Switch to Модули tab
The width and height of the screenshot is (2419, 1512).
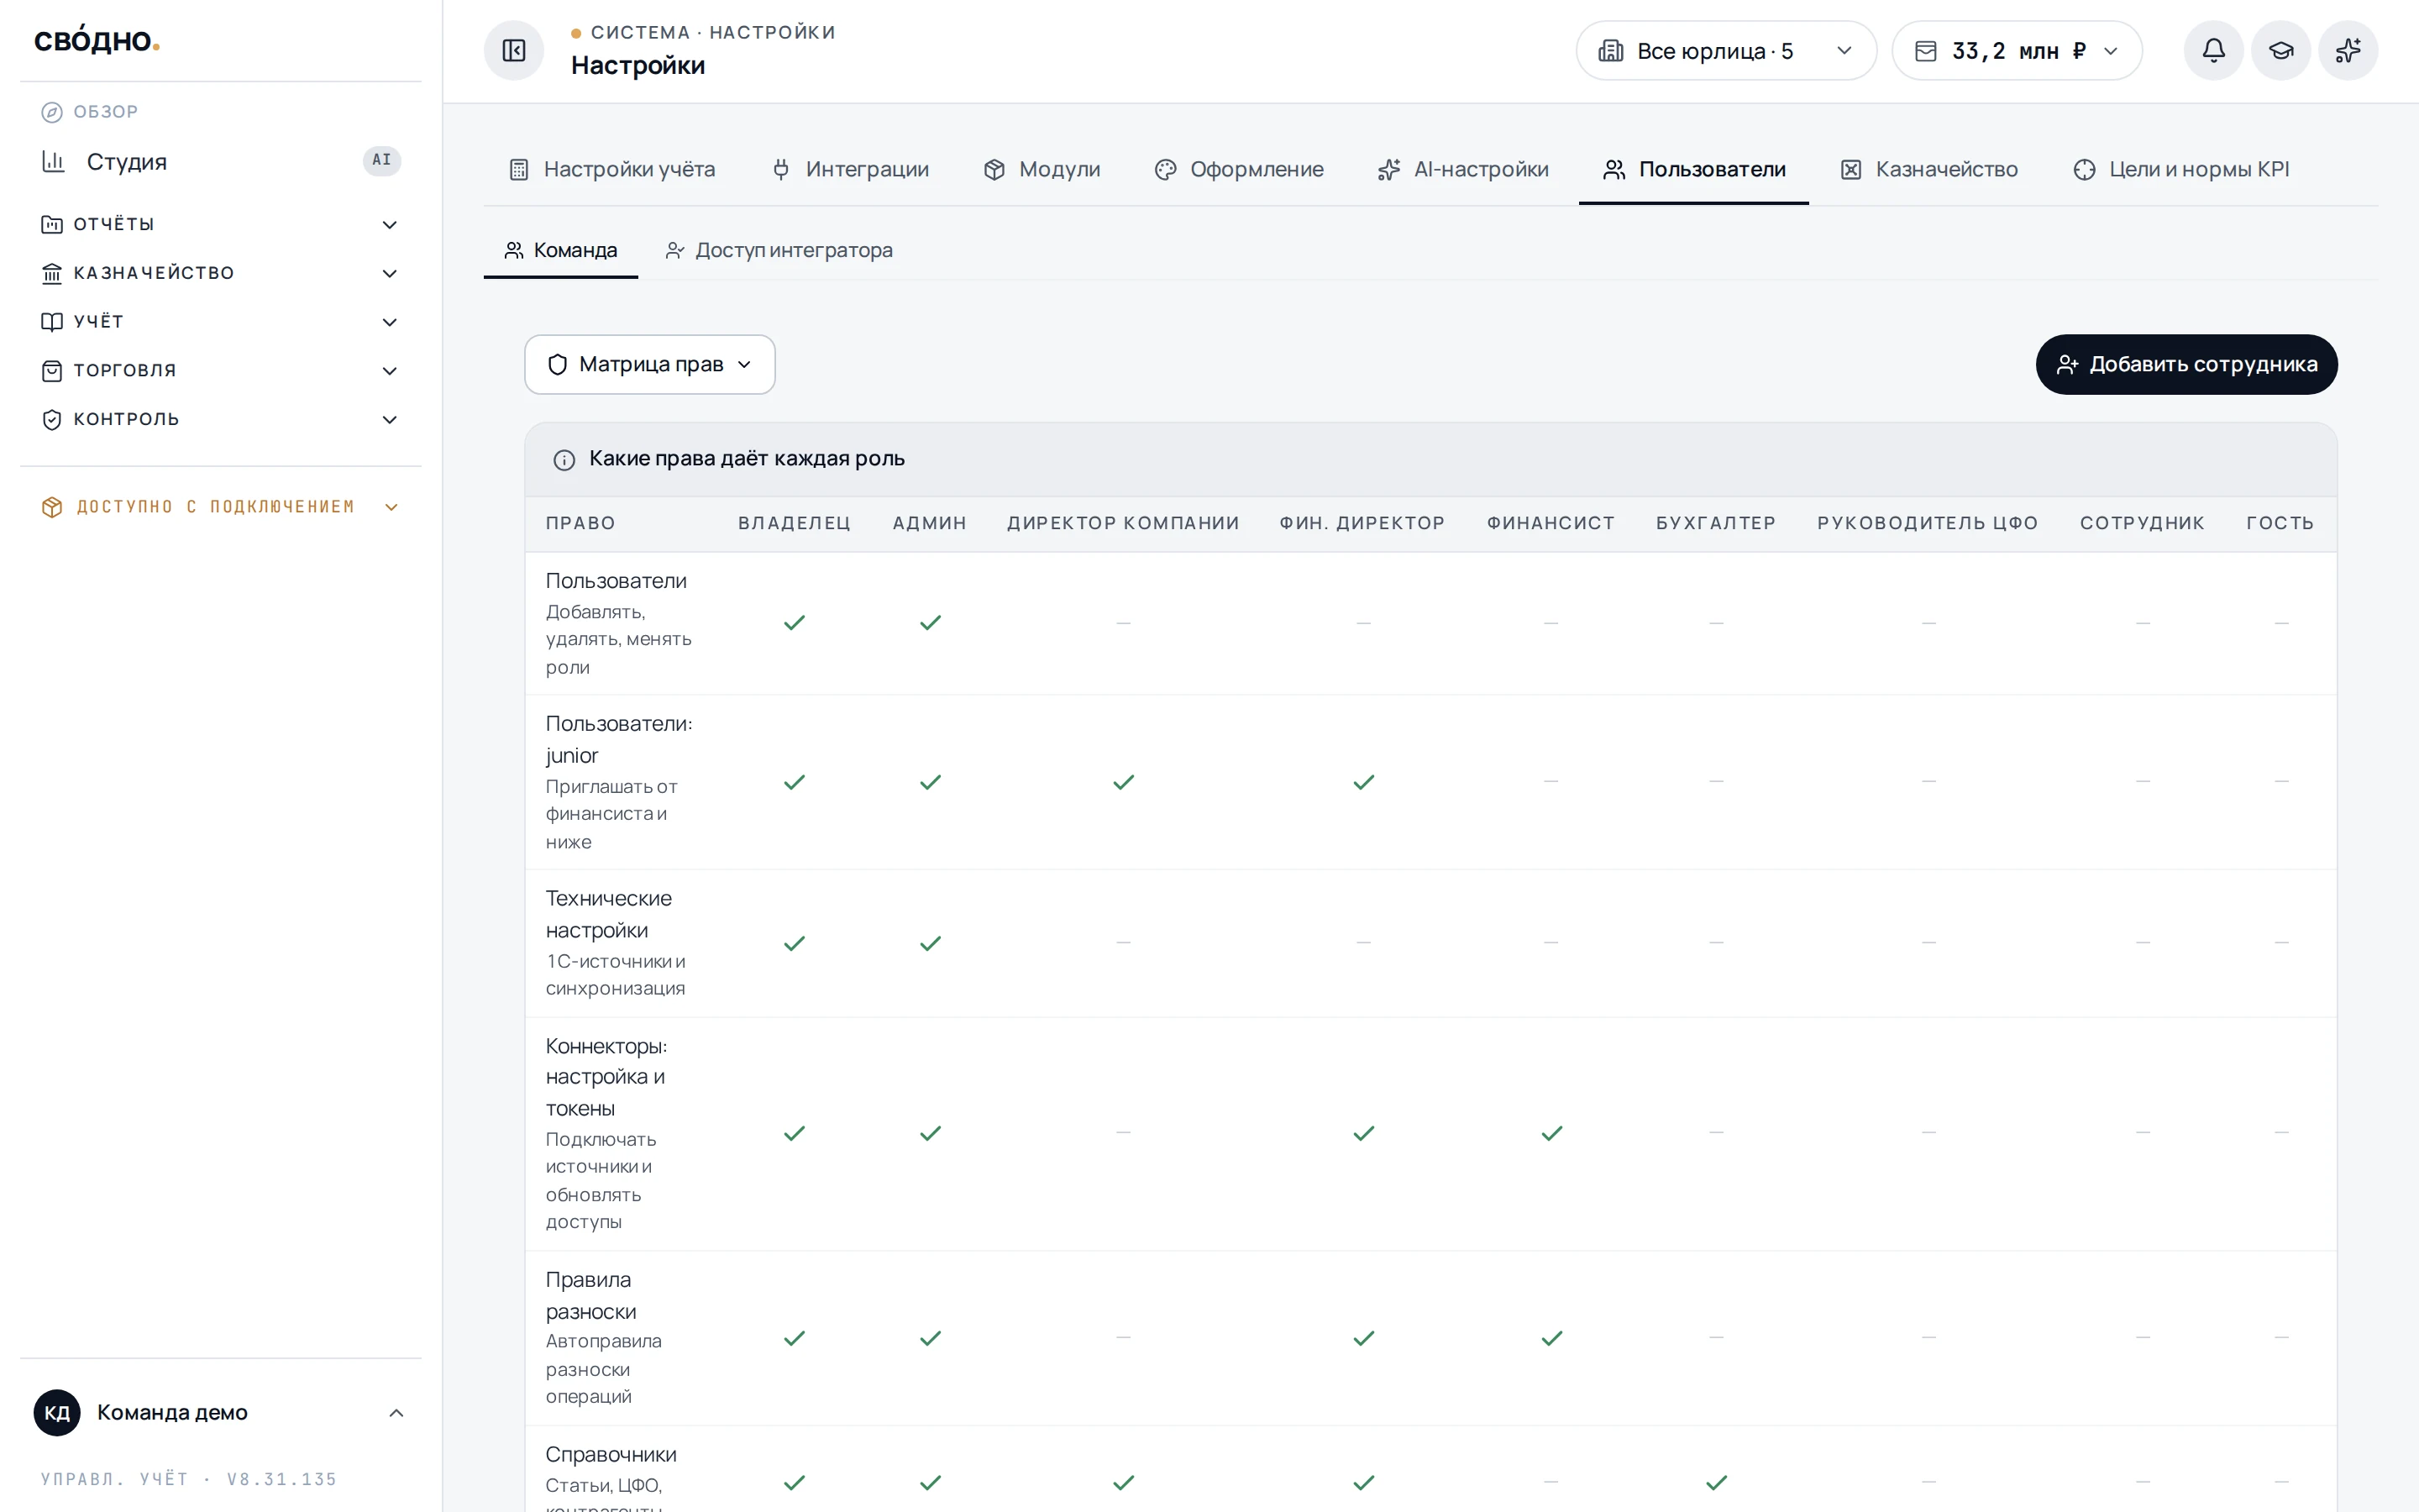pyautogui.click(x=1042, y=169)
